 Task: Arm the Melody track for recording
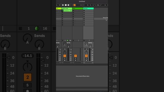tap(86, 60)
